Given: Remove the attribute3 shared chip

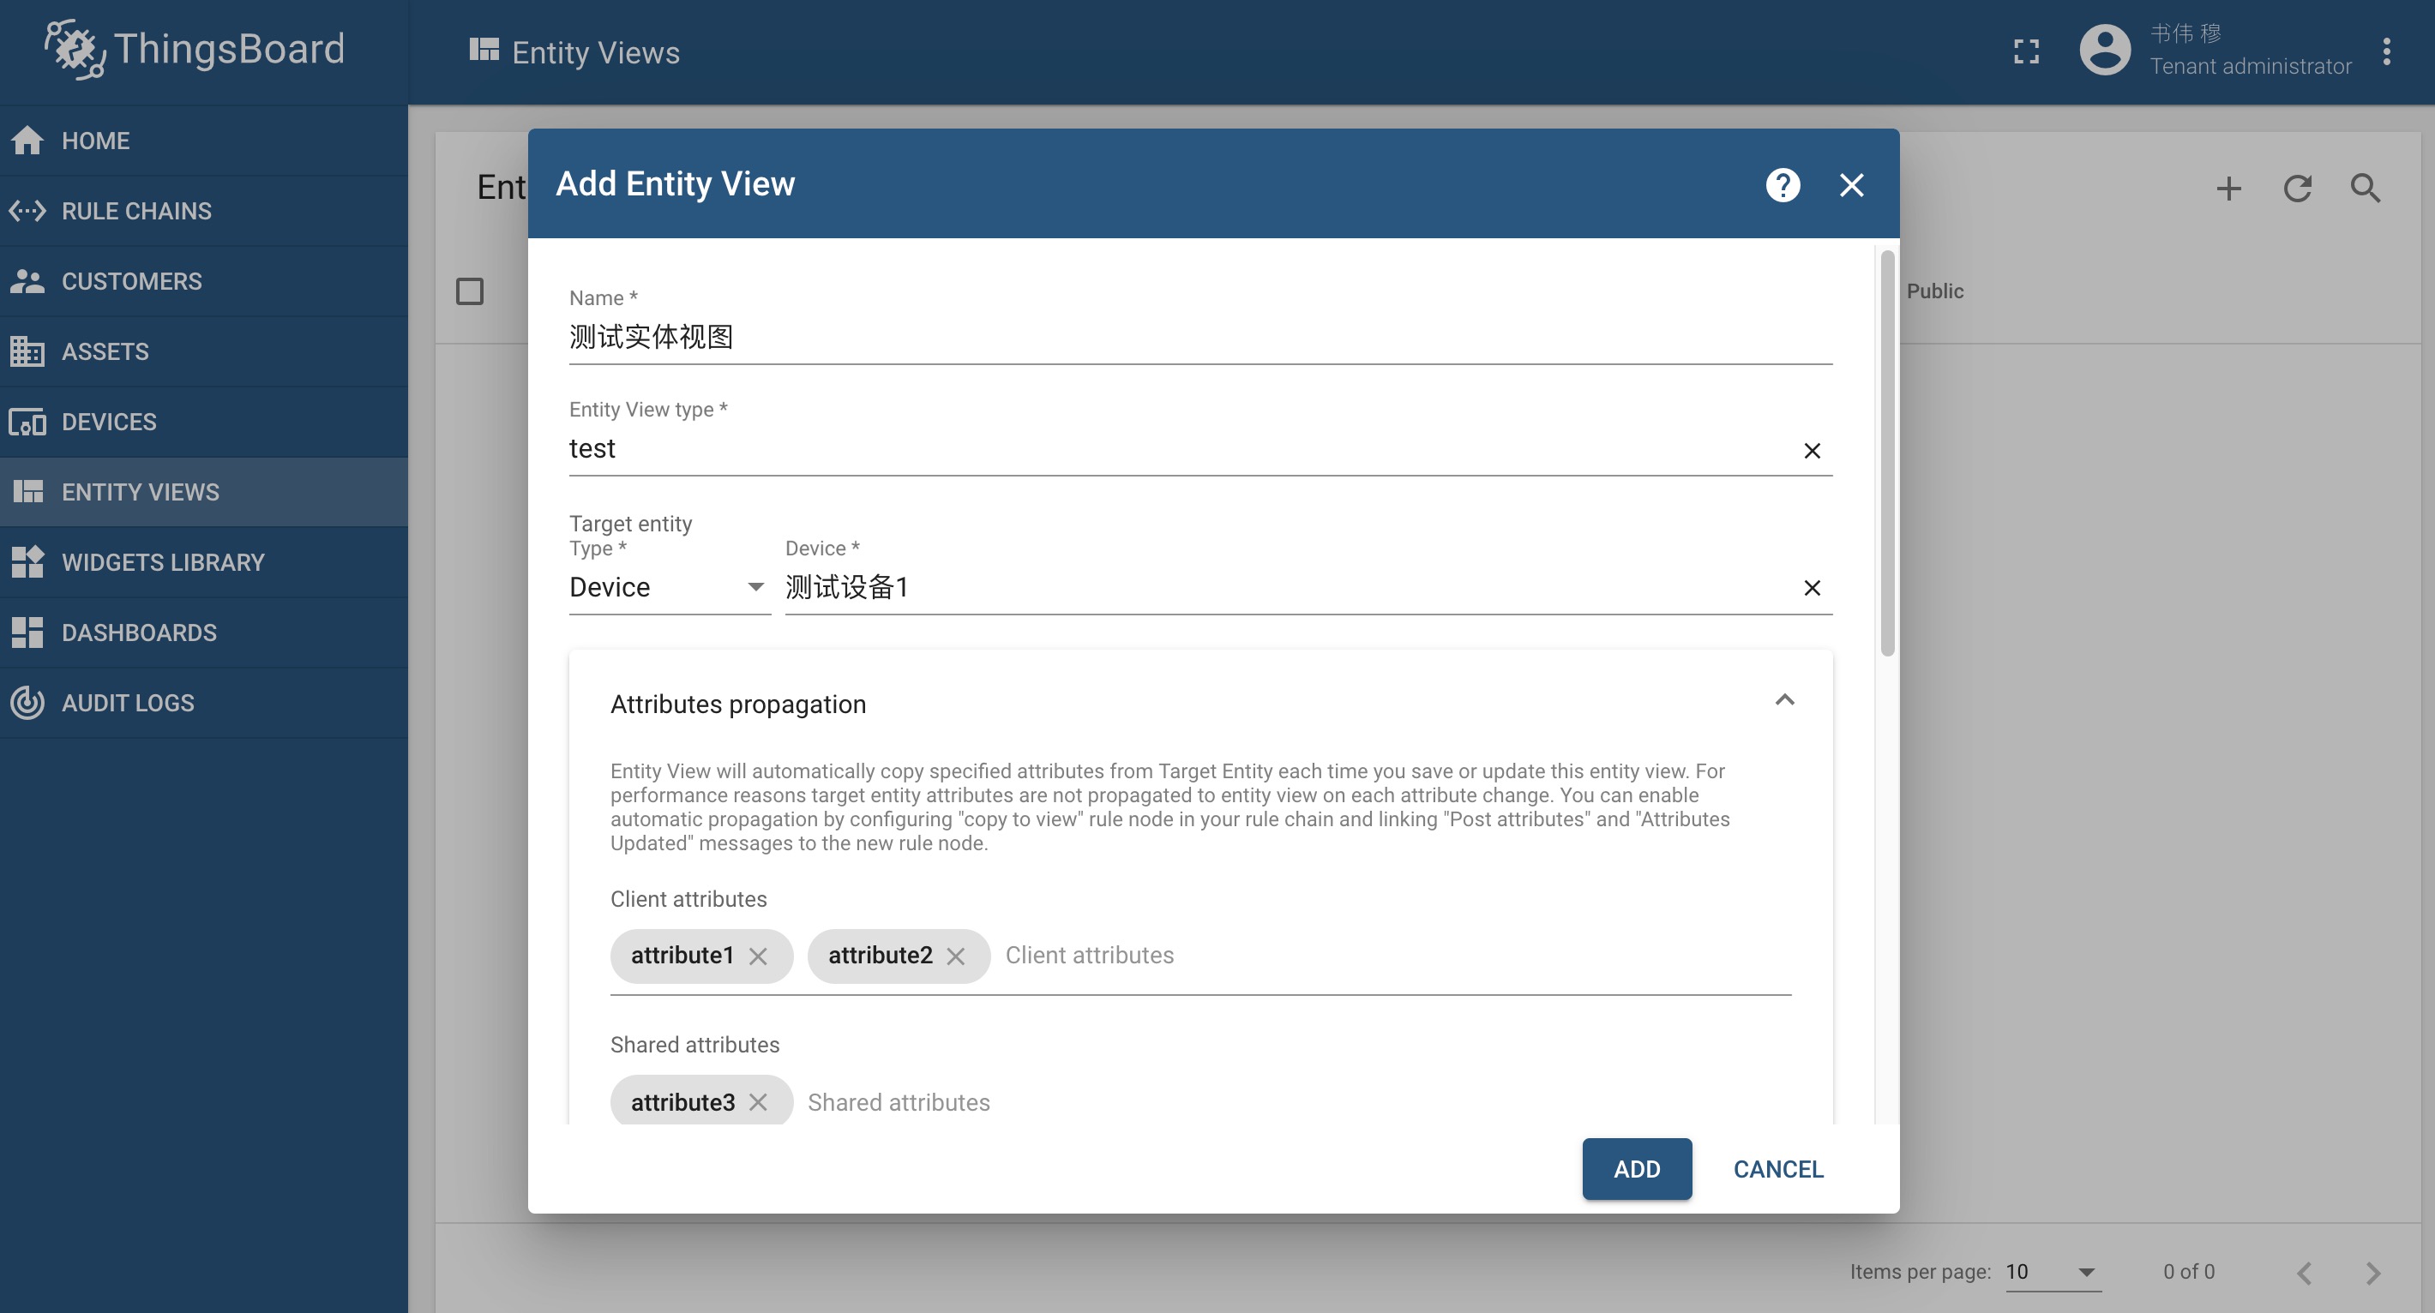Looking at the screenshot, I should 758,1102.
